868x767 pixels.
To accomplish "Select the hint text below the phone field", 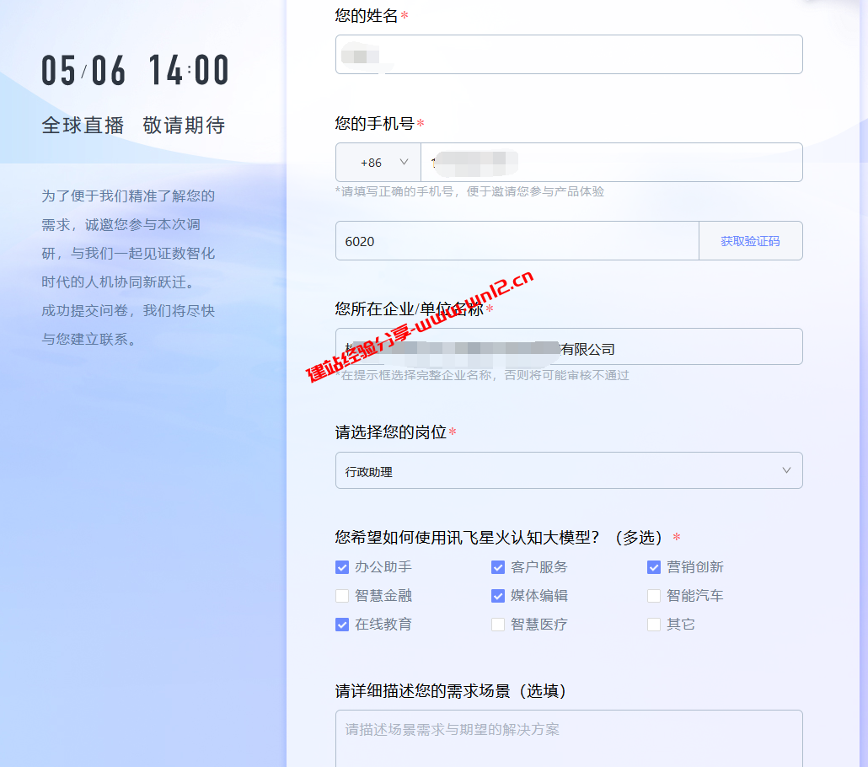I will 472,192.
